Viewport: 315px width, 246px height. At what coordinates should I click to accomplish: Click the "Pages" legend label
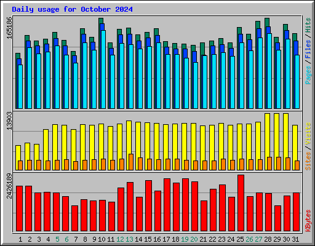point(308,75)
